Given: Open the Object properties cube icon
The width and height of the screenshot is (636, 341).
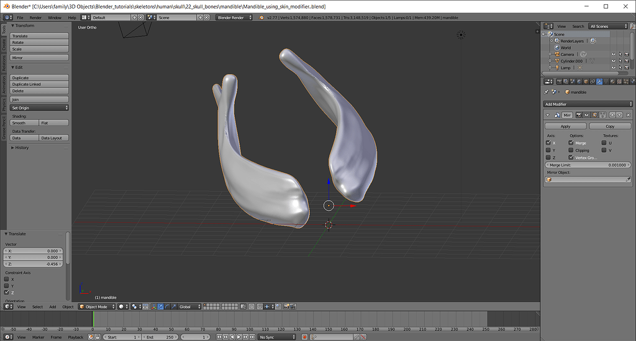Looking at the screenshot, I should (x=586, y=81).
